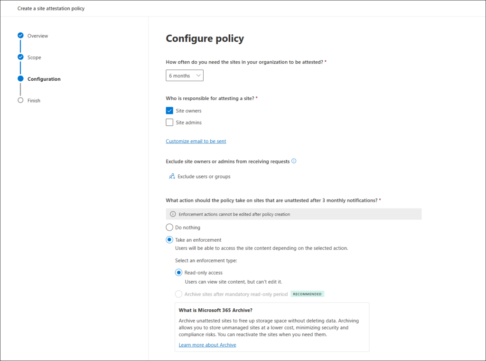Click the info icon beside exclude owners label
The image size is (486, 361).
pyautogui.click(x=294, y=161)
